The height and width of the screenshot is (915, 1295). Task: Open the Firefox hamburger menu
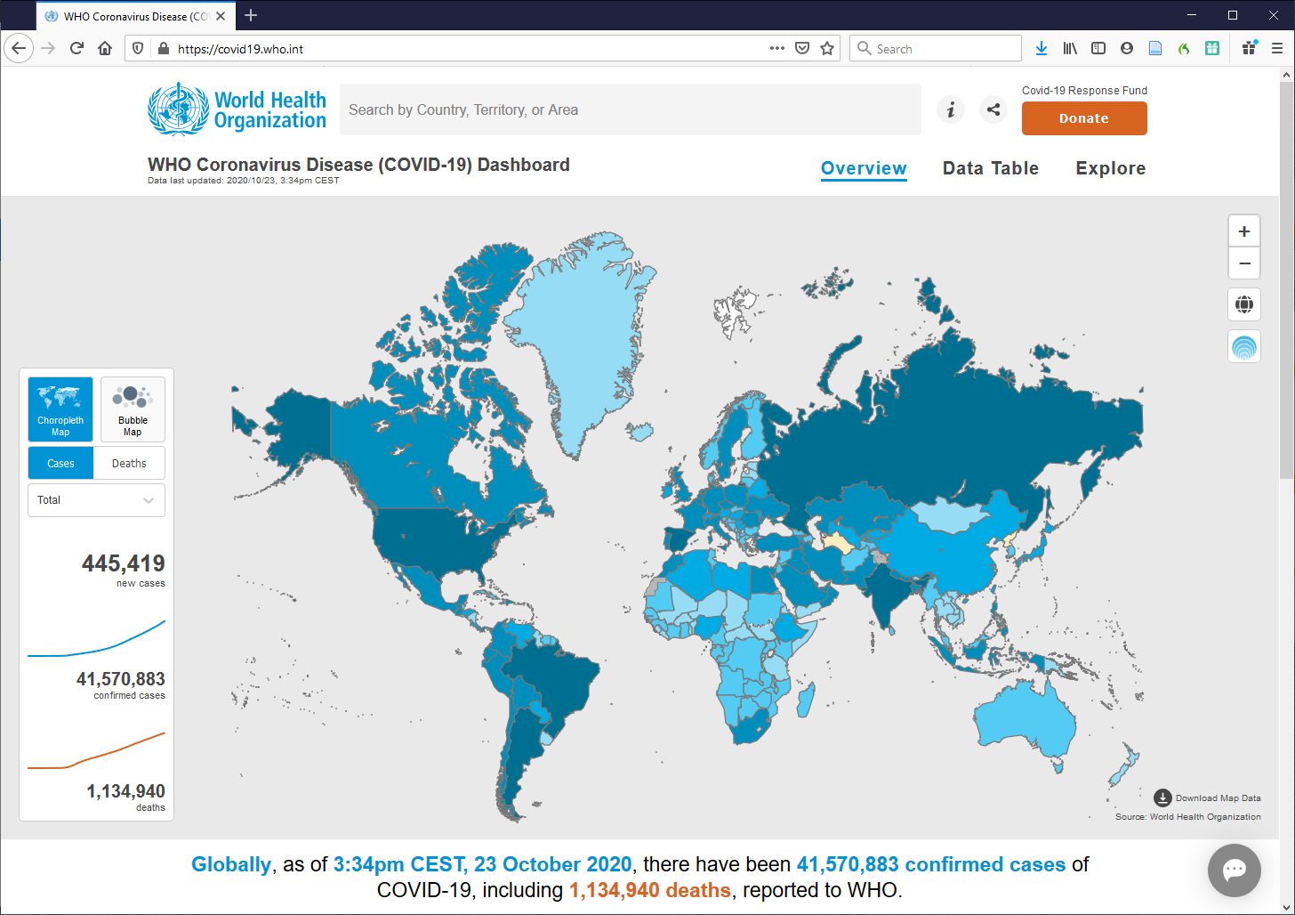click(x=1277, y=49)
